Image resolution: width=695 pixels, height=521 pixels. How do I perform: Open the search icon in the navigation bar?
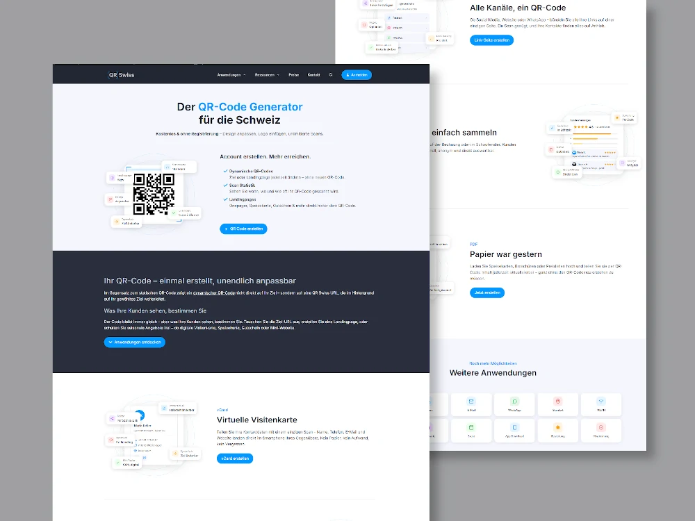tap(331, 75)
